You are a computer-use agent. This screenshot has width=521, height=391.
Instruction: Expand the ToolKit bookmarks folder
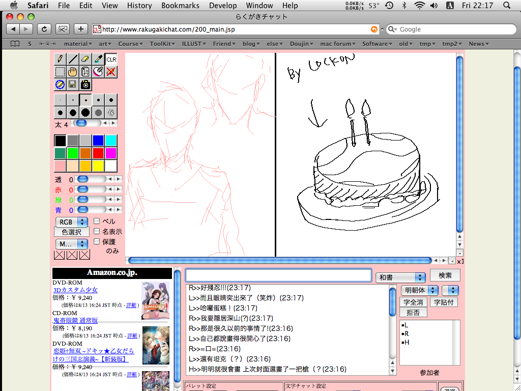(x=162, y=44)
